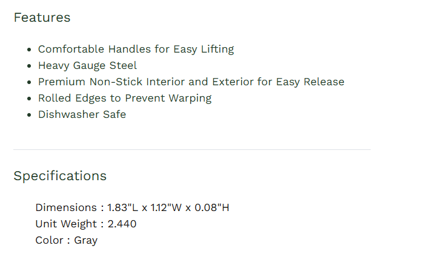Click 'Rolled Edges to Prevent Warping' text
The width and height of the screenshot is (427, 260).
[x=125, y=98]
